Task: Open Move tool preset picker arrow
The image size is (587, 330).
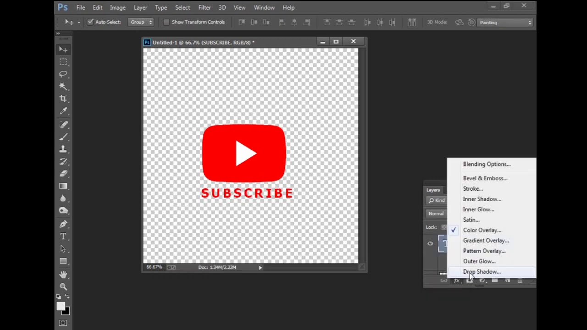Action: (x=79, y=22)
